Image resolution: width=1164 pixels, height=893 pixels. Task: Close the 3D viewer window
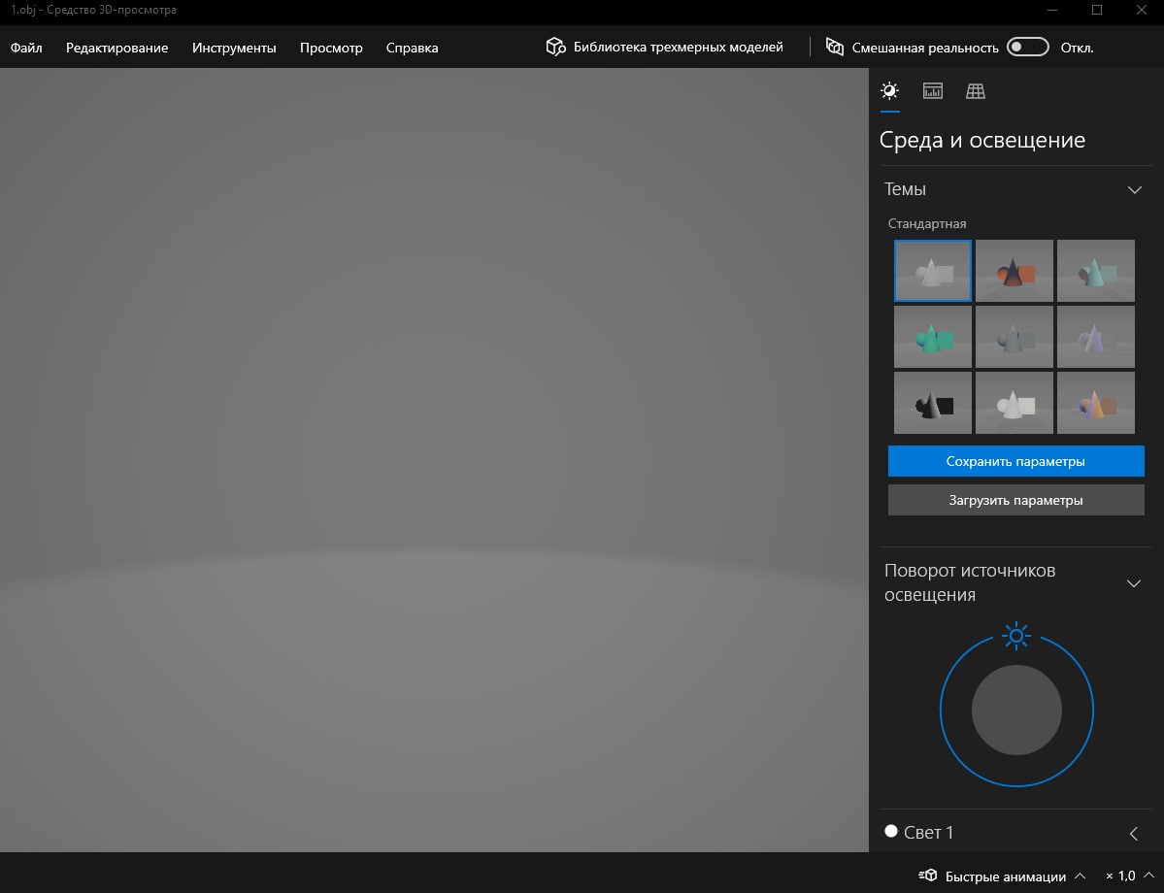point(1142,10)
